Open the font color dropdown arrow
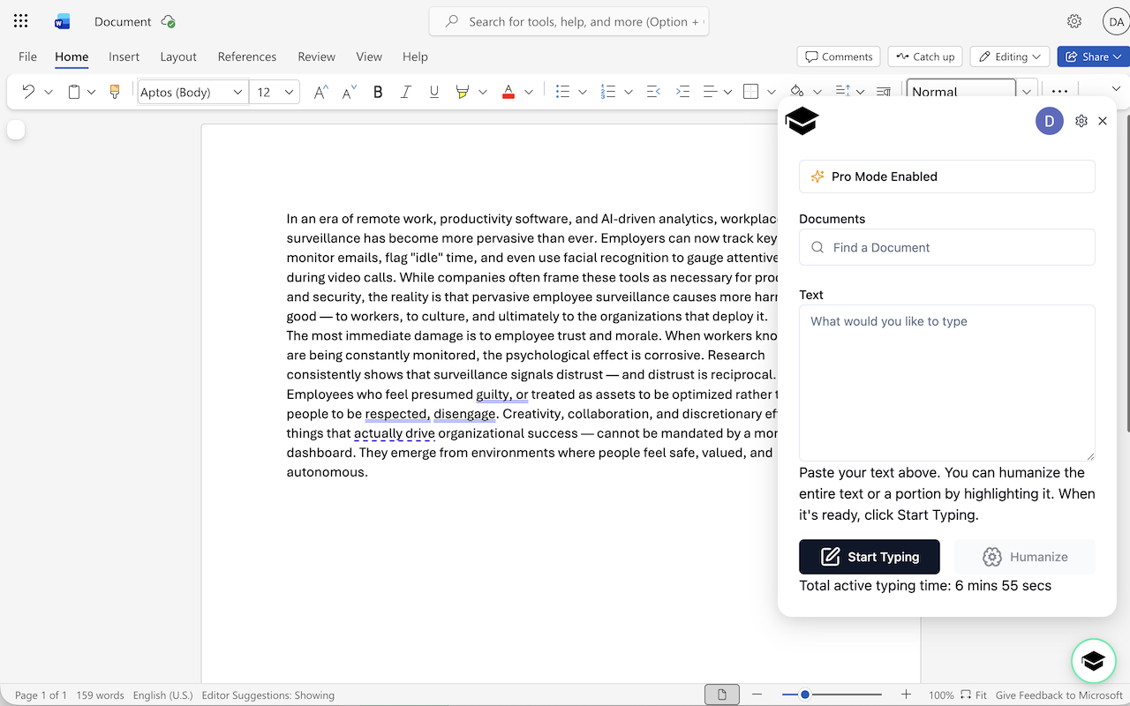 [529, 92]
